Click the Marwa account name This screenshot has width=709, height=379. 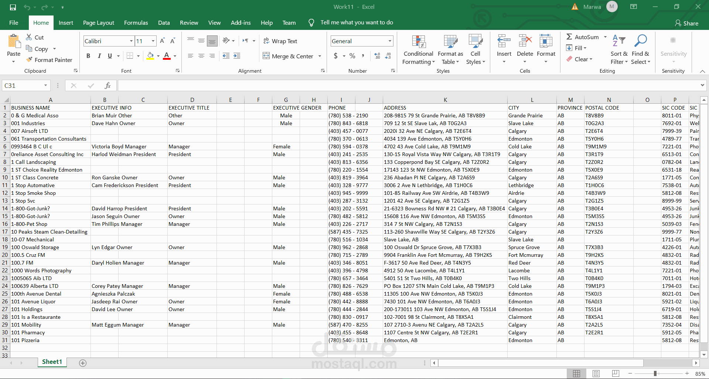point(592,7)
